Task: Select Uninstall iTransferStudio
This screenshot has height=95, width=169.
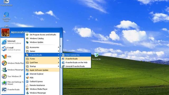Action: point(76,66)
